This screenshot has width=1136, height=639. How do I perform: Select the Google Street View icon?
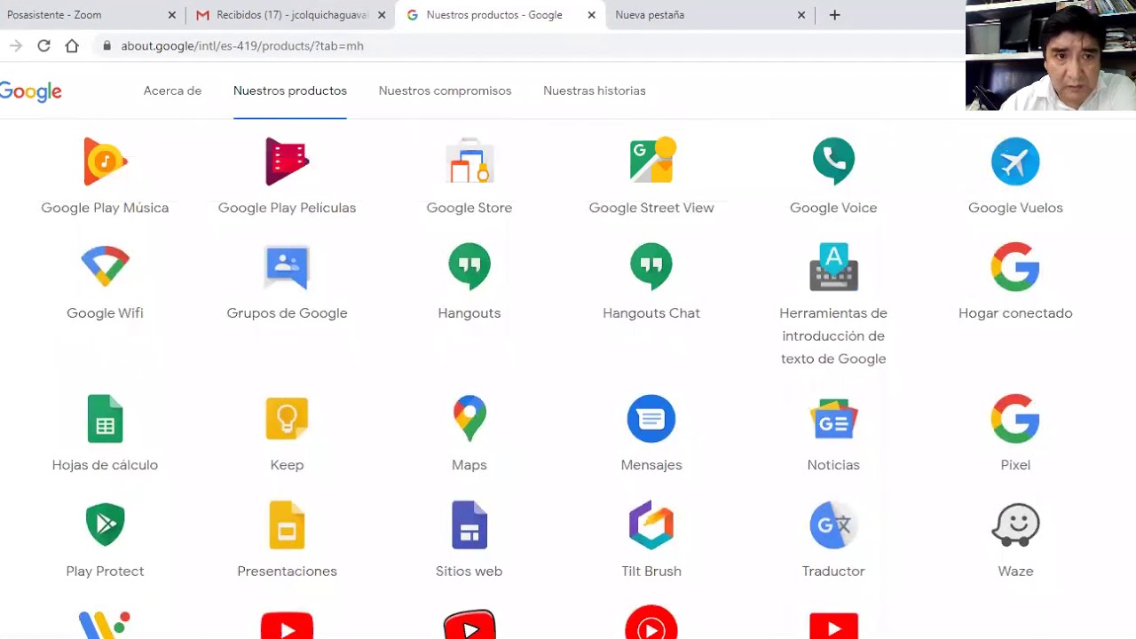coord(652,161)
